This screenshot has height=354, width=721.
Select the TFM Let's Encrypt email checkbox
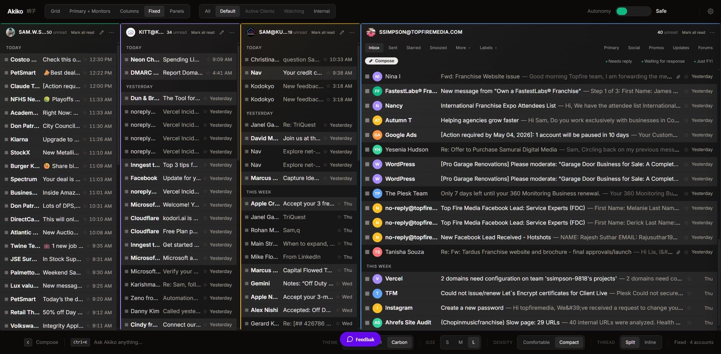(x=367, y=293)
